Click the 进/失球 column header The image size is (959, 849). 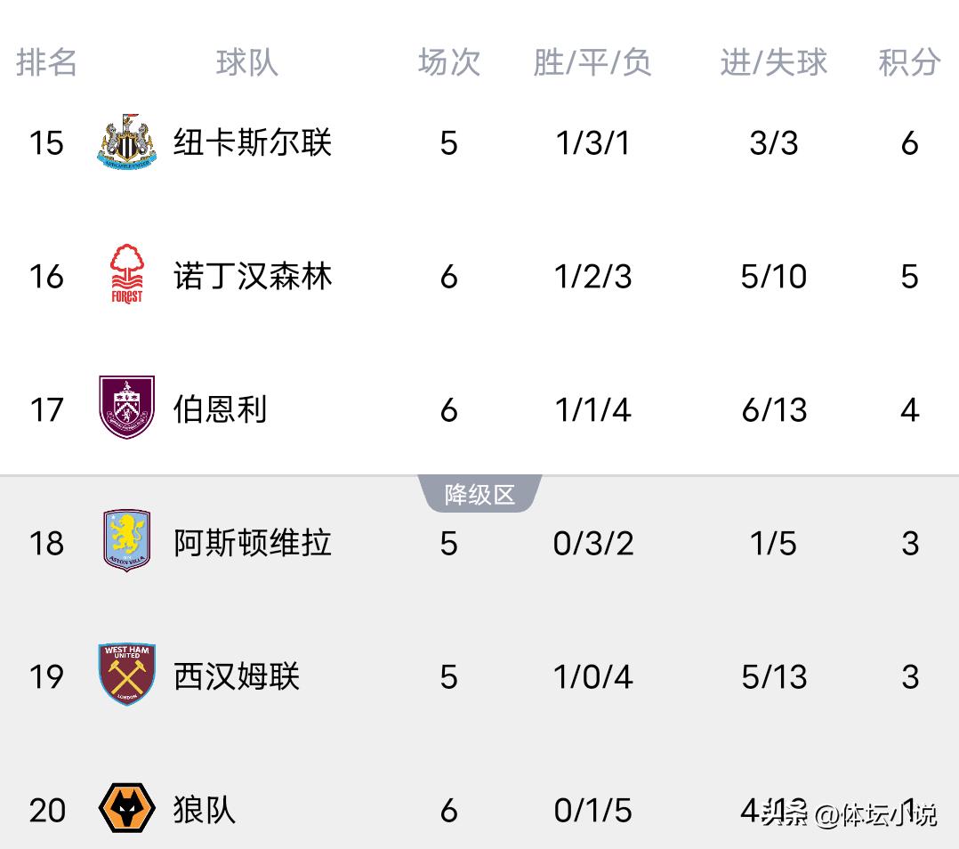click(x=773, y=62)
